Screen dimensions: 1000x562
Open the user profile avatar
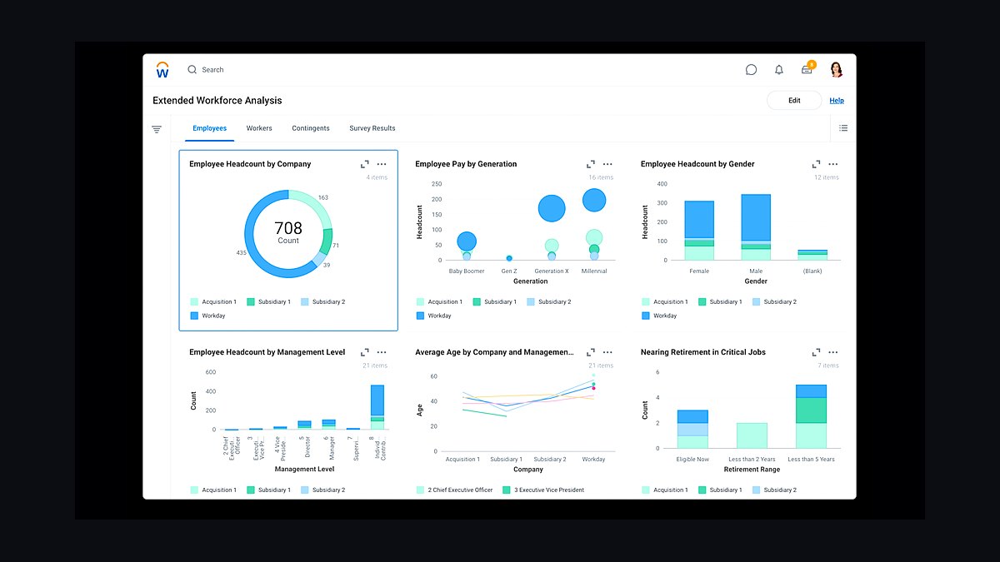(837, 70)
